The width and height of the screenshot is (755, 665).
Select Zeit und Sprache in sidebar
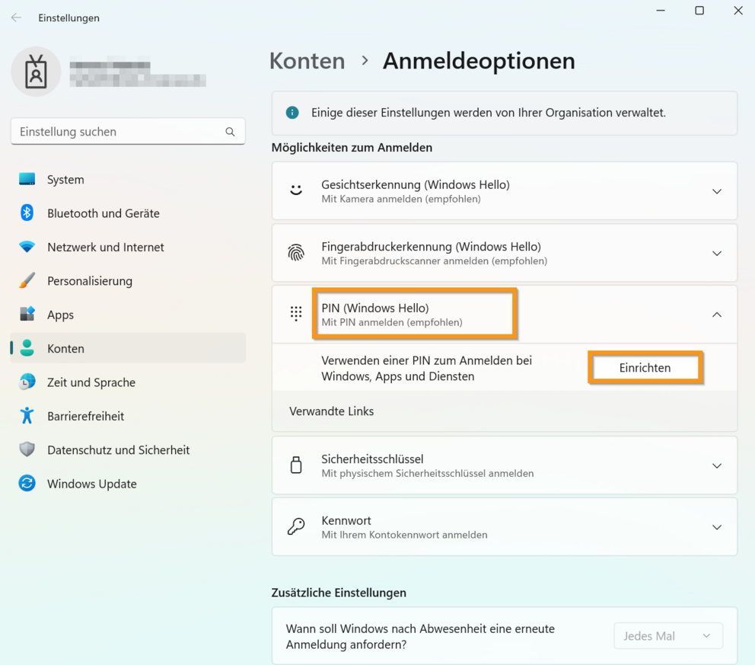click(91, 382)
